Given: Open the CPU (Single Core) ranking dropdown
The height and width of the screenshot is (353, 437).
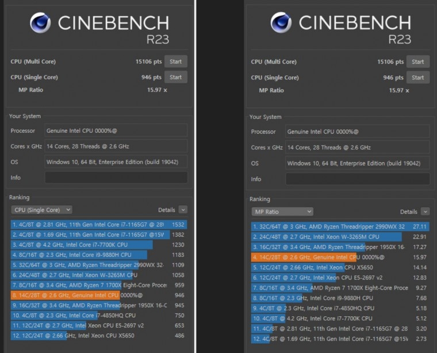Looking at the screenshot, I should pyautogui.click(x=41, y=210).
